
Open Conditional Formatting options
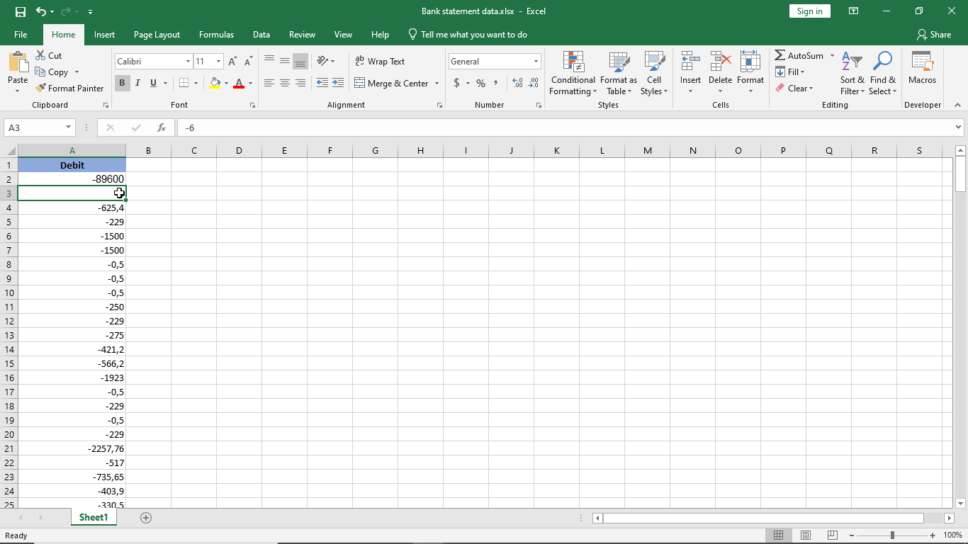point(573,73)
